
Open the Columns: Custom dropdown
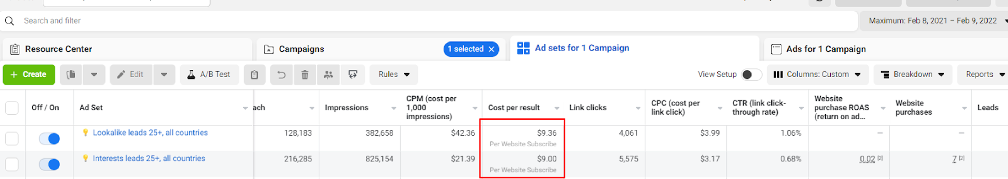(x=817, y=74)
